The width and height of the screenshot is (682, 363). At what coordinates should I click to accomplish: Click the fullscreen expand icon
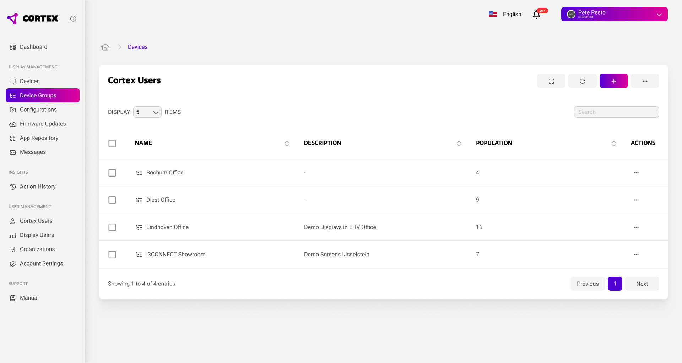(551, 81)
